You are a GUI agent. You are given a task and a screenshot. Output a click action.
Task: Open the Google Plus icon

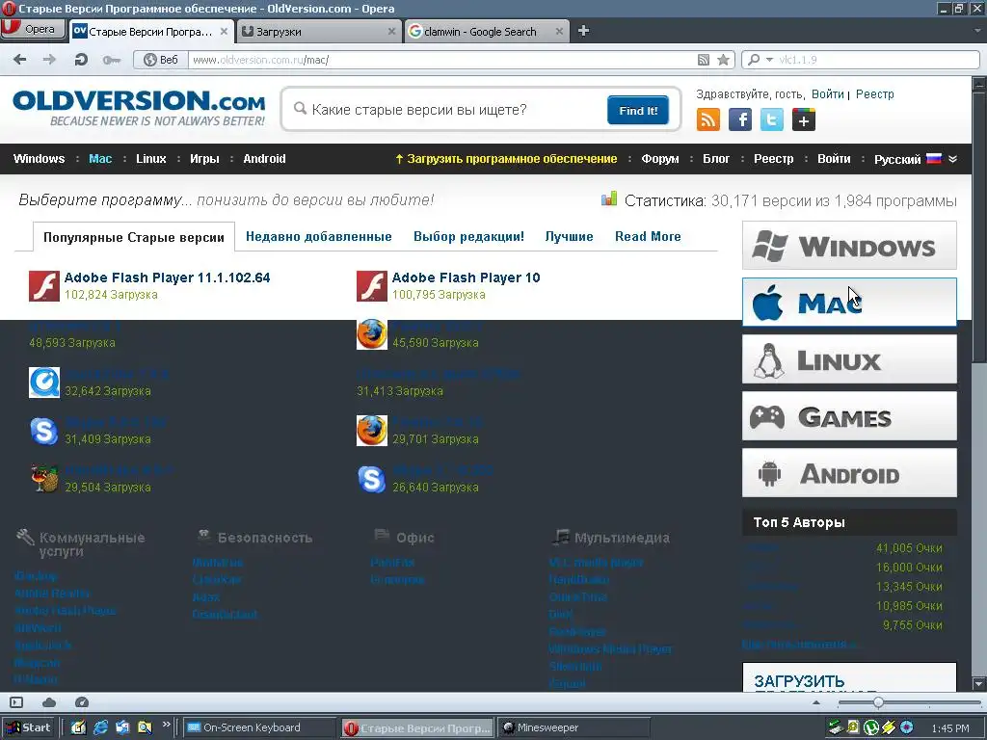(x=804, y=119)
